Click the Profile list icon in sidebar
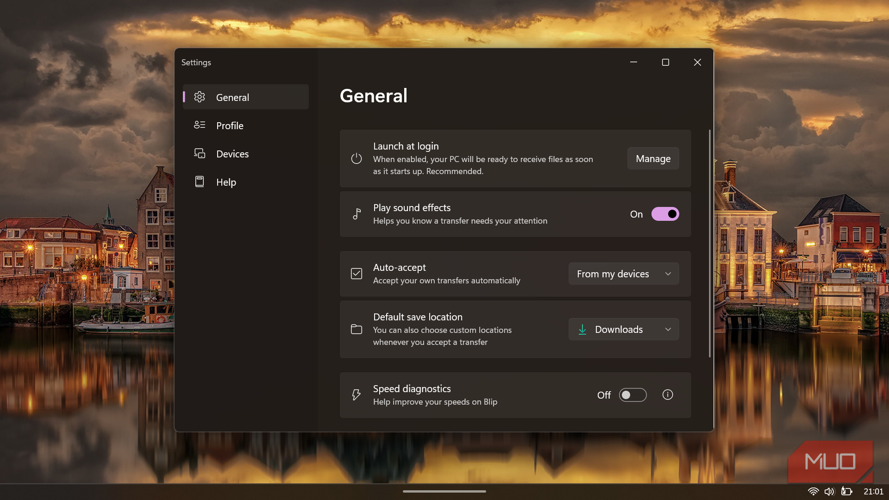The width and height of the screenshot is (889, 500). [x=200, y=125]
